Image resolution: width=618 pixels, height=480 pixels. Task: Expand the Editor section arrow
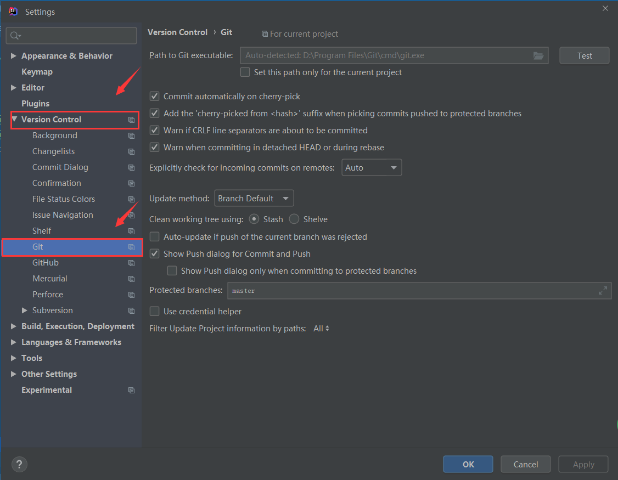tap(13, 87)
